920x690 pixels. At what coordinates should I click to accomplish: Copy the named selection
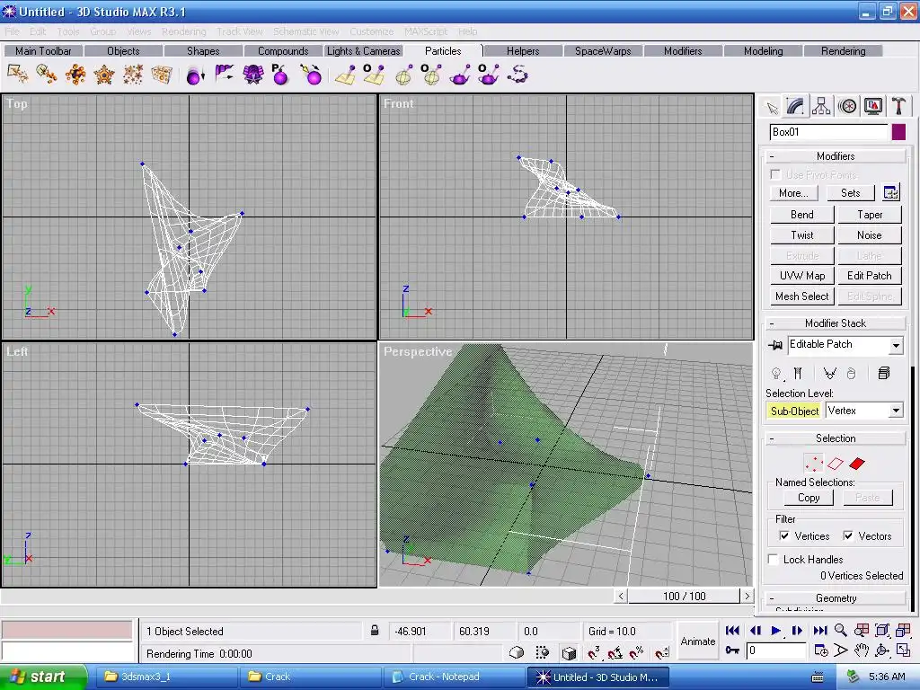click(x=809, y=498)
